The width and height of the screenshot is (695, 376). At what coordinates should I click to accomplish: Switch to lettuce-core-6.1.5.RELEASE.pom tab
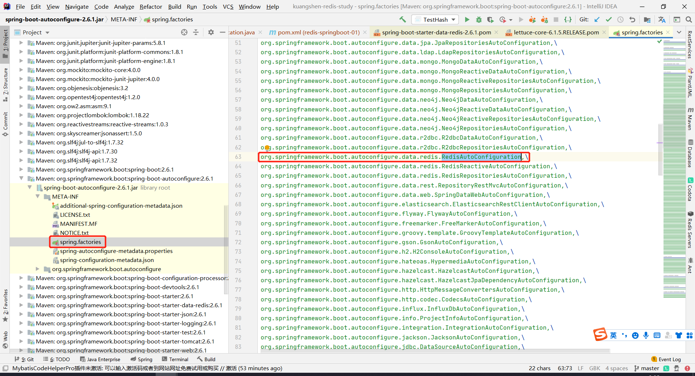(556, 32)
